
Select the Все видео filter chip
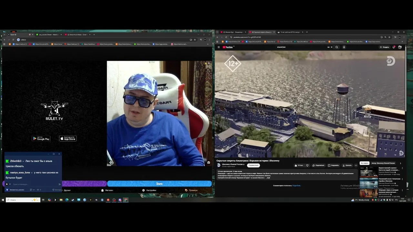pos(364,163)
